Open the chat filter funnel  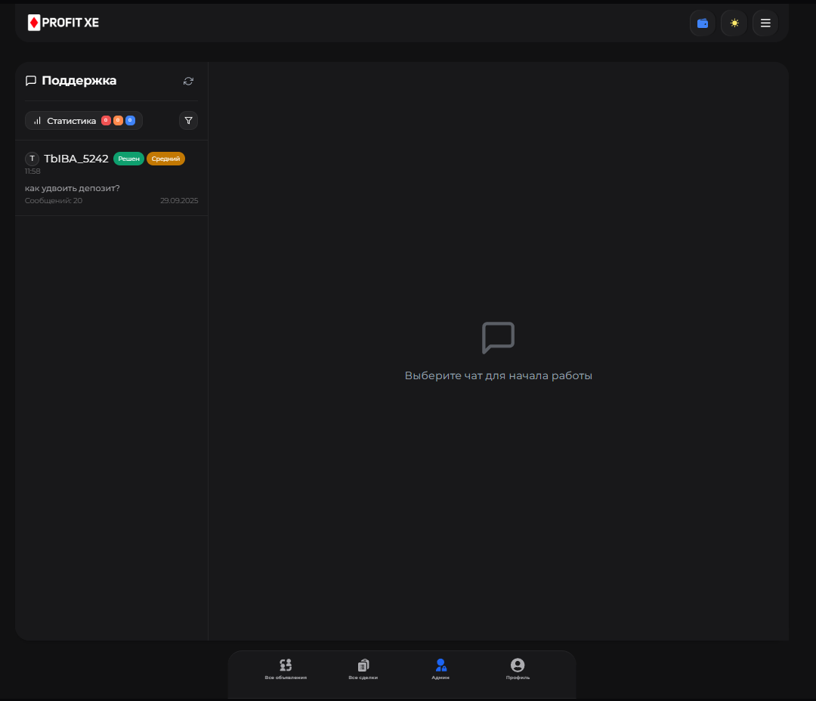(188, 120)
